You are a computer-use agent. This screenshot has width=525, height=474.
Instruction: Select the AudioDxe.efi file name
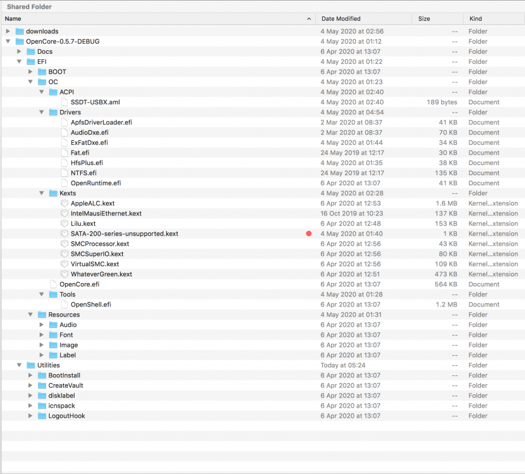click(x=90, y=132)
